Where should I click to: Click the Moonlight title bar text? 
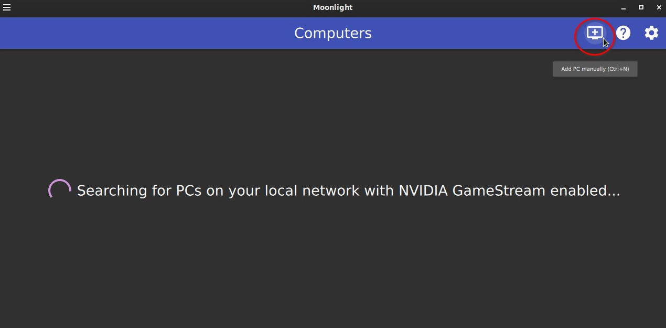tap(333, 7)
